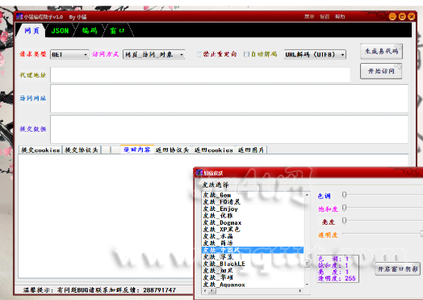Expand the 网页_访问_对象 access method dropdown
This screenshot has height=300, width=423.
(x=153, y=54)
